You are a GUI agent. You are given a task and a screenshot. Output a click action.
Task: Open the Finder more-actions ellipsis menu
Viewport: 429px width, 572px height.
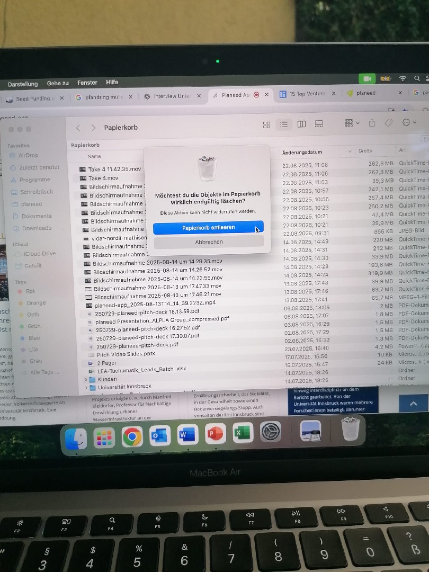(x=409, y=122)
